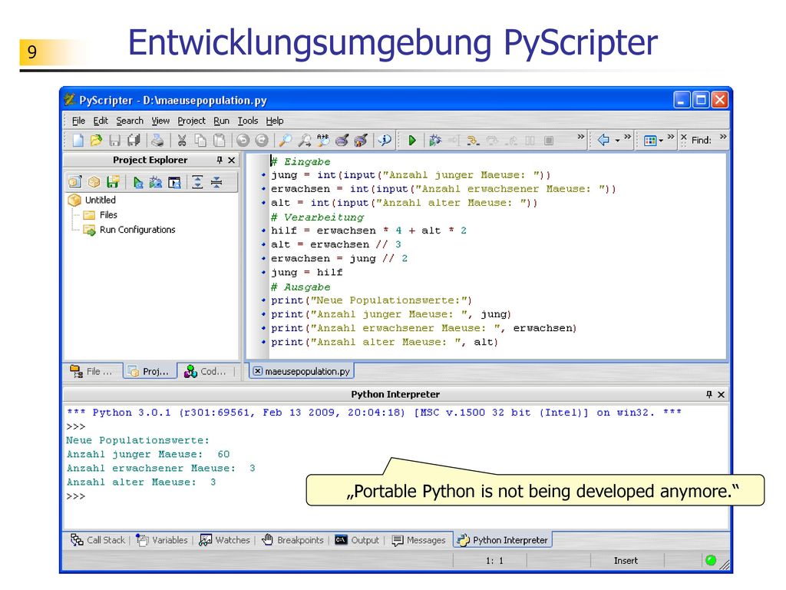Click the New Project icon in Project Explorer

pos(74,182)
